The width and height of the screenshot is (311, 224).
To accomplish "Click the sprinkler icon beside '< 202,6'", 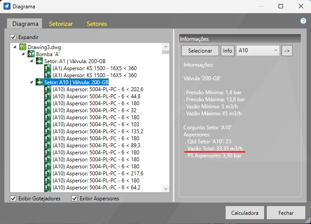I will (x=48, y=89).
